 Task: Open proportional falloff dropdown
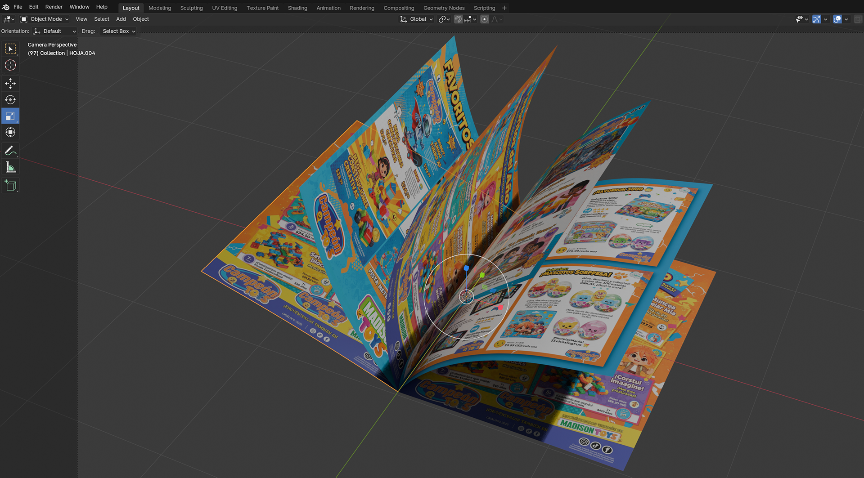click(x=497, y=19)
